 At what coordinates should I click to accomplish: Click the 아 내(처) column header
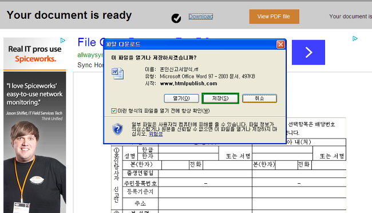click(299, 142)
